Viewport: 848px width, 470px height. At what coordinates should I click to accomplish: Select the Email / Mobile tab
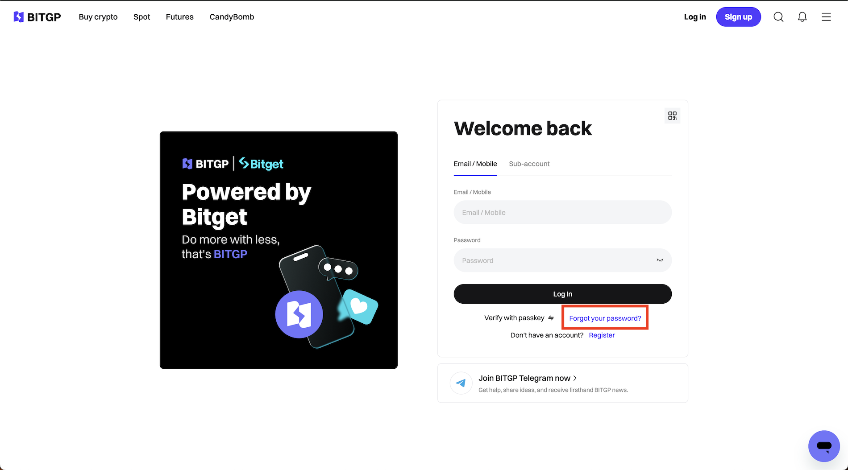(x=475, y=164)
